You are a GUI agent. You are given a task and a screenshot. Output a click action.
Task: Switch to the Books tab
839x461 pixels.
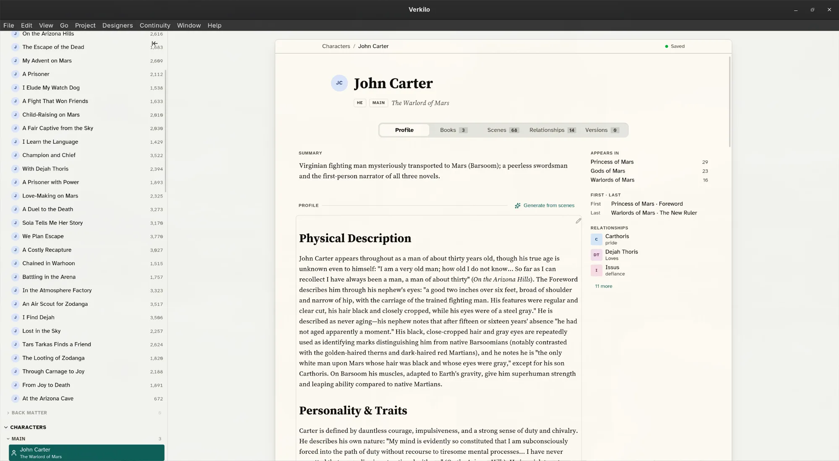453,130
